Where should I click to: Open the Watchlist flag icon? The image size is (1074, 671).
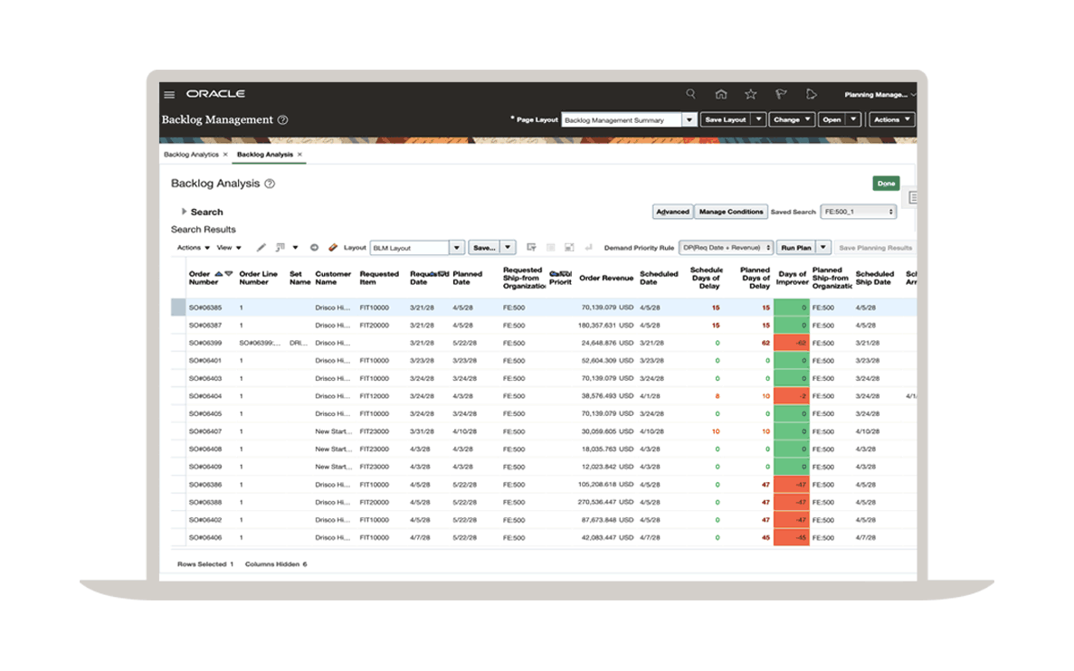pos(781,94)
